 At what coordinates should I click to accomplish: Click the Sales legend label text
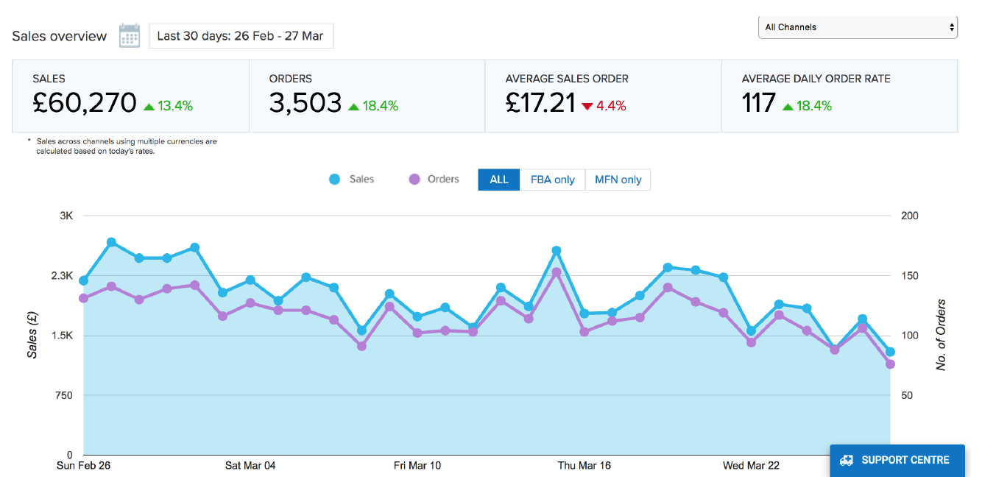click(x=361, y=180)
